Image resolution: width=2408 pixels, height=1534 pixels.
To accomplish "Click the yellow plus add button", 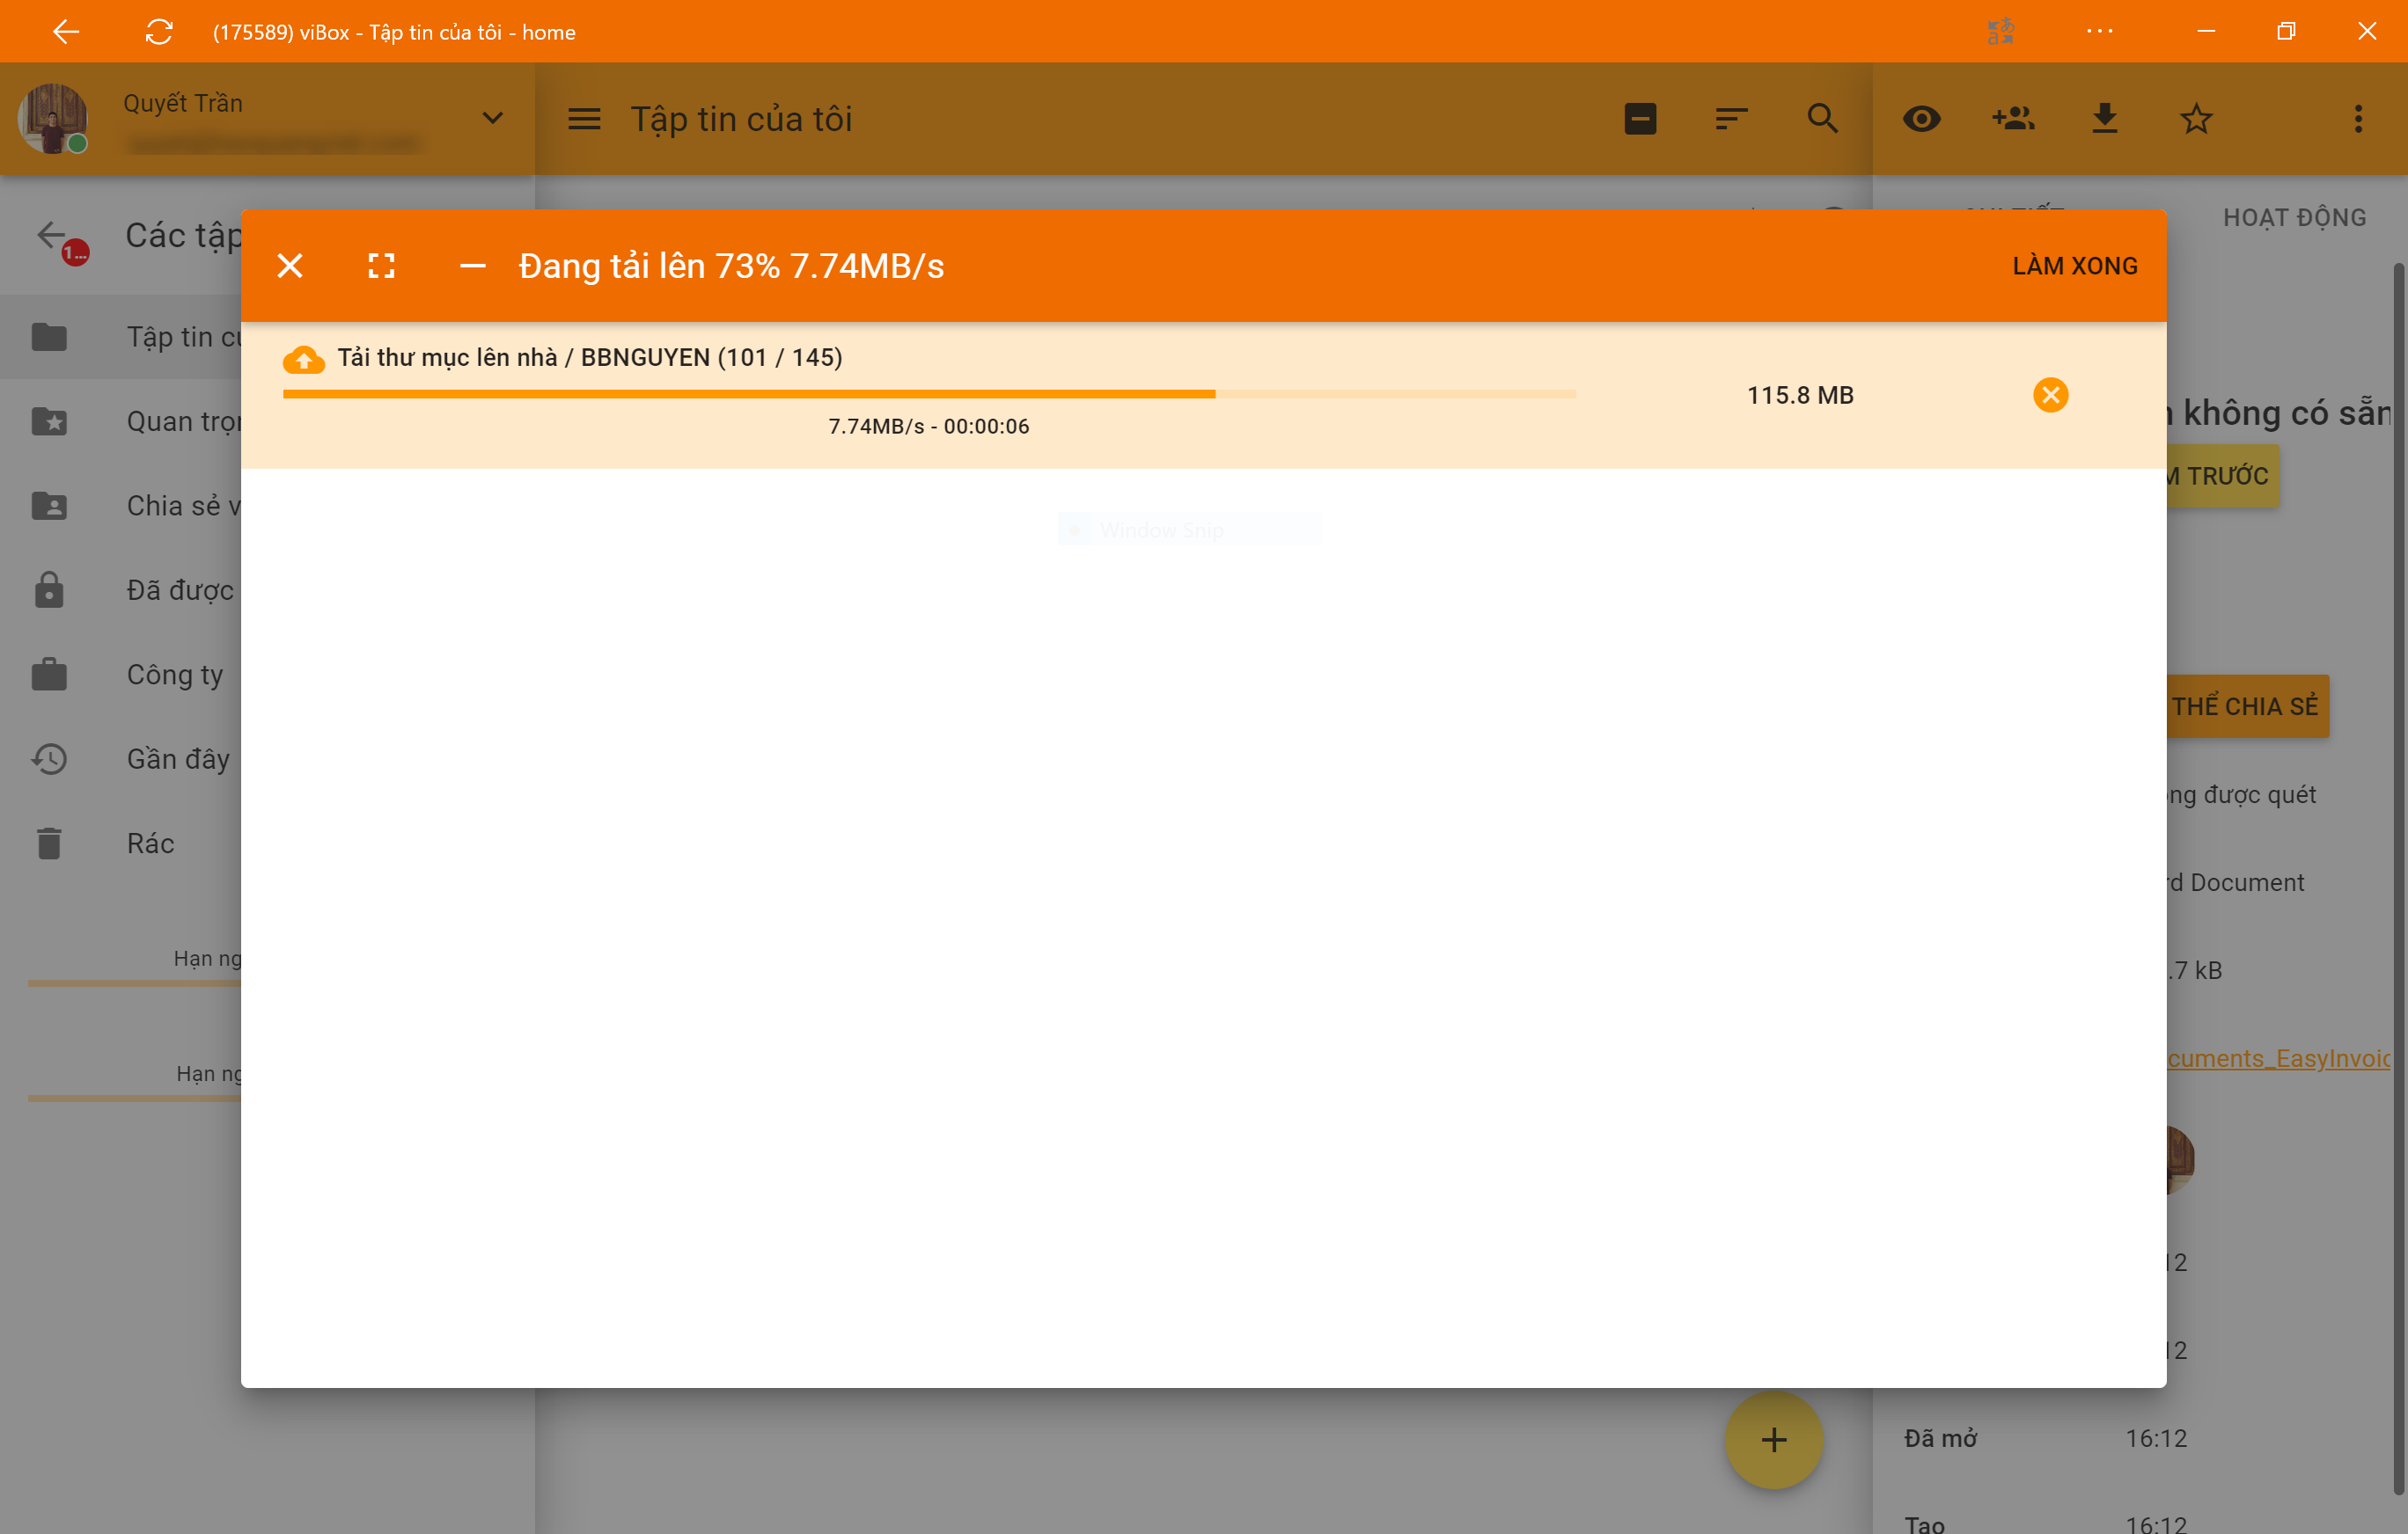I will click(x=1773, y=1440).
